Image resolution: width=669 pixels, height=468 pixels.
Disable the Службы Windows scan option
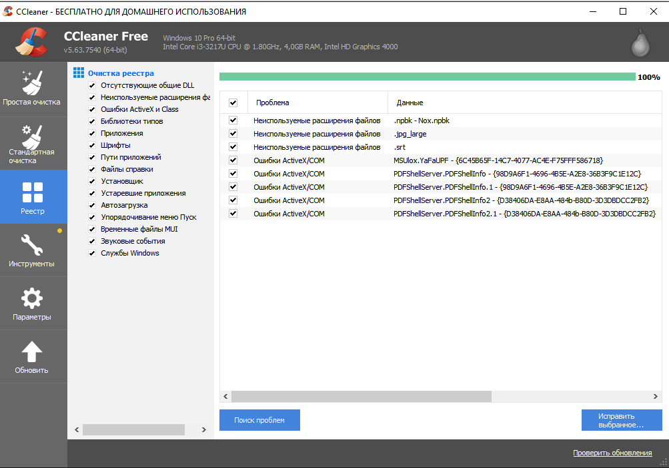click(91, 253)
